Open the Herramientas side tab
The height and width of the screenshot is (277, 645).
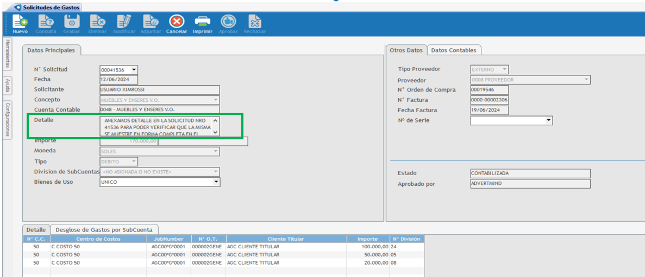click(8, 54)
